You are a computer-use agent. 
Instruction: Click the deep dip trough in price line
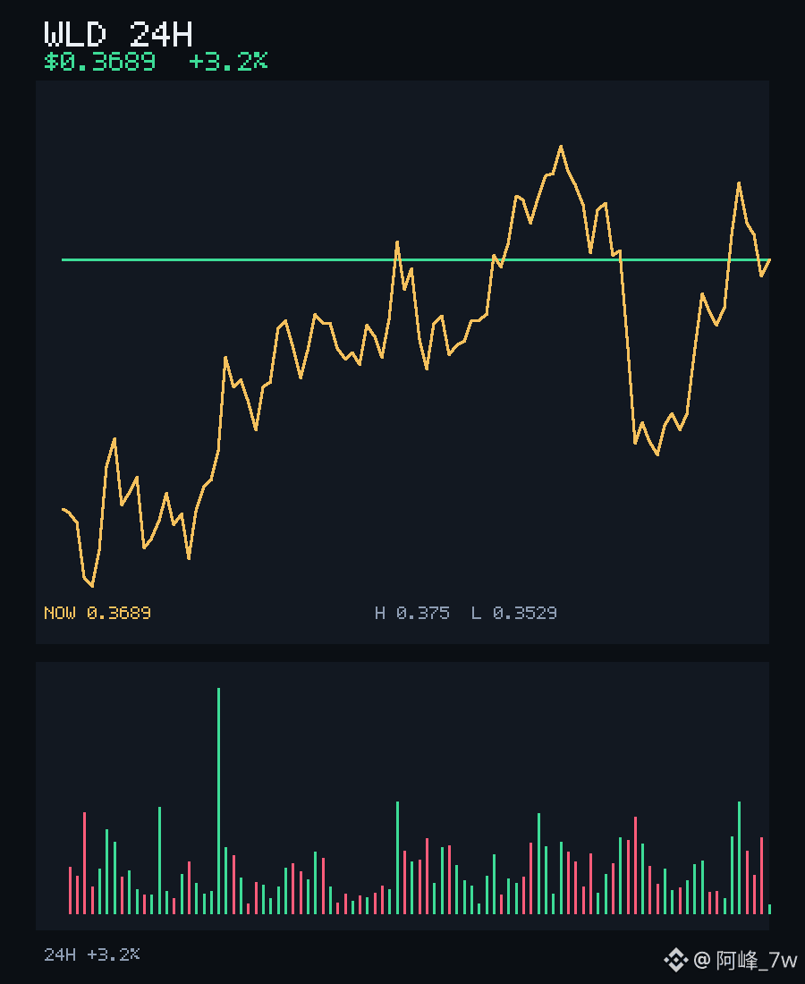click(657, 454)
